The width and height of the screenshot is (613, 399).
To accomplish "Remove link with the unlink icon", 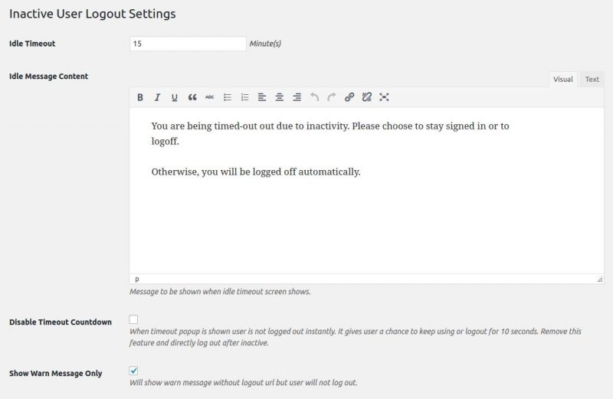I will (x=367, y=97).
